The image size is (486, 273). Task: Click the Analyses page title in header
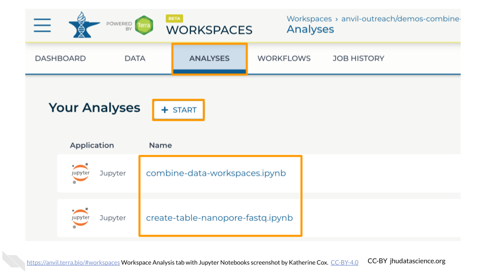[310, 29]
